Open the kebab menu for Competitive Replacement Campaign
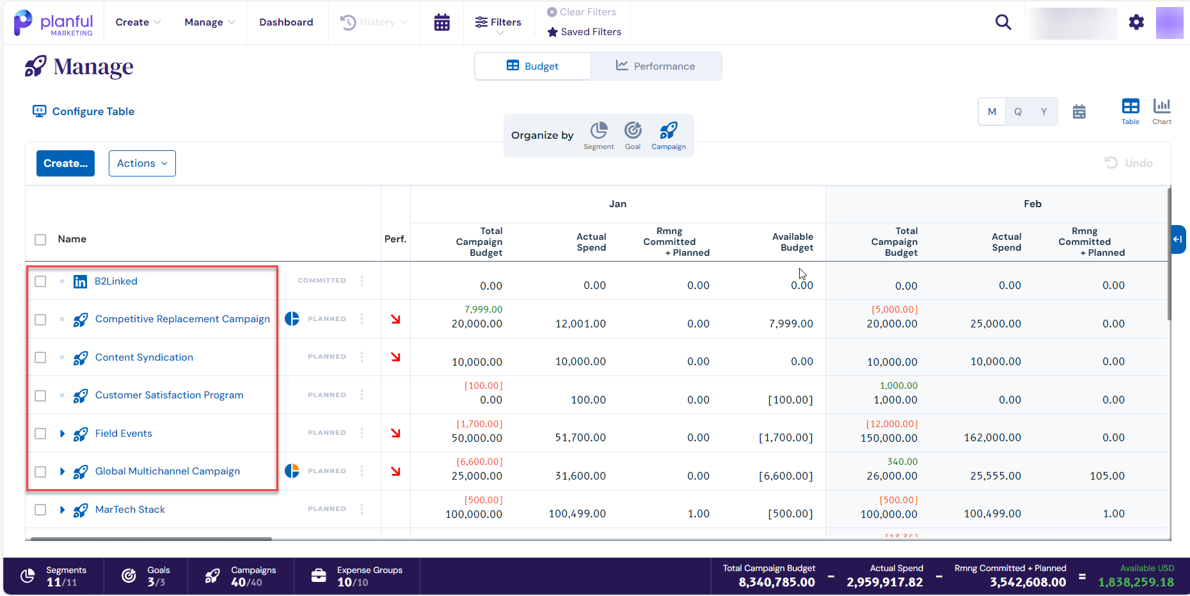 362,318
